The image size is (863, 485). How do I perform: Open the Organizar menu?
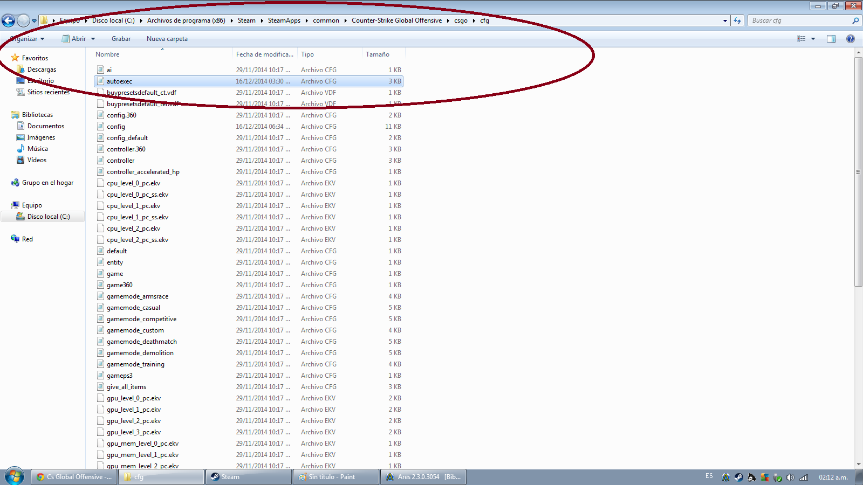point(27,39)
